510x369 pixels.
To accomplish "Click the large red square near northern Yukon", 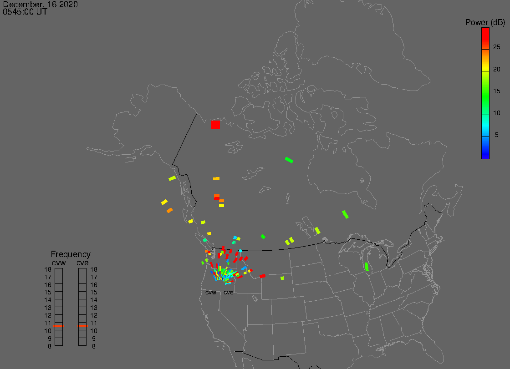I will coord(215,125).
